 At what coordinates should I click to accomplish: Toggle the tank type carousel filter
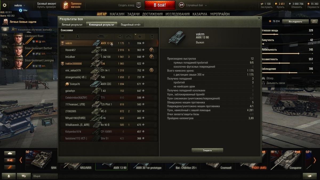(x=10, y=153)
